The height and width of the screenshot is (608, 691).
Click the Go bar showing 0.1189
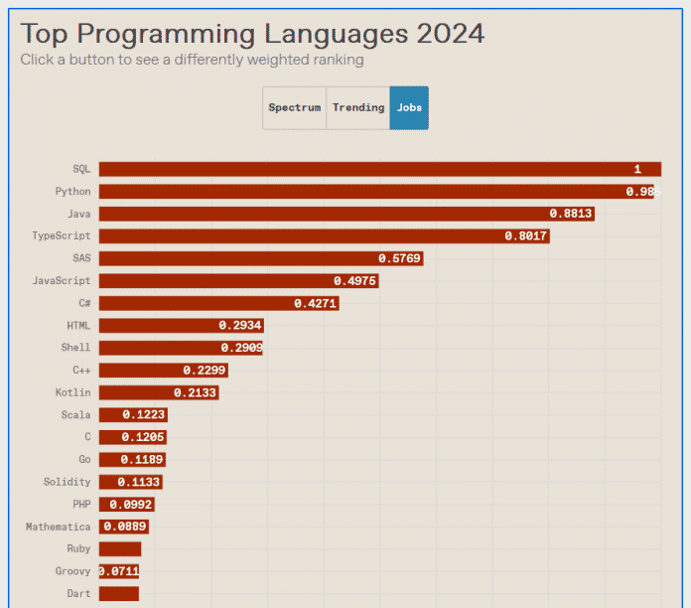click(x=132, y=459)
